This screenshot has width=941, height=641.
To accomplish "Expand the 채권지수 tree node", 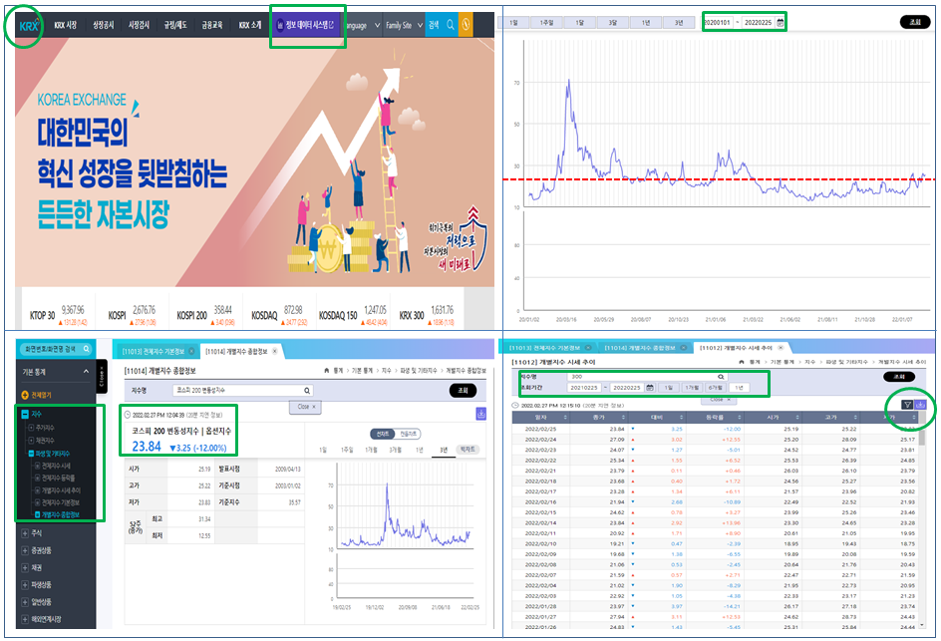I will pyautogui.click(x=31, y=440).
